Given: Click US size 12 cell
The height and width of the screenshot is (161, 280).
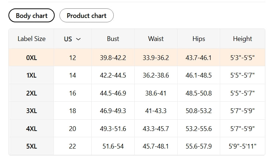Looking at the screenshot, I should [72, 58].
